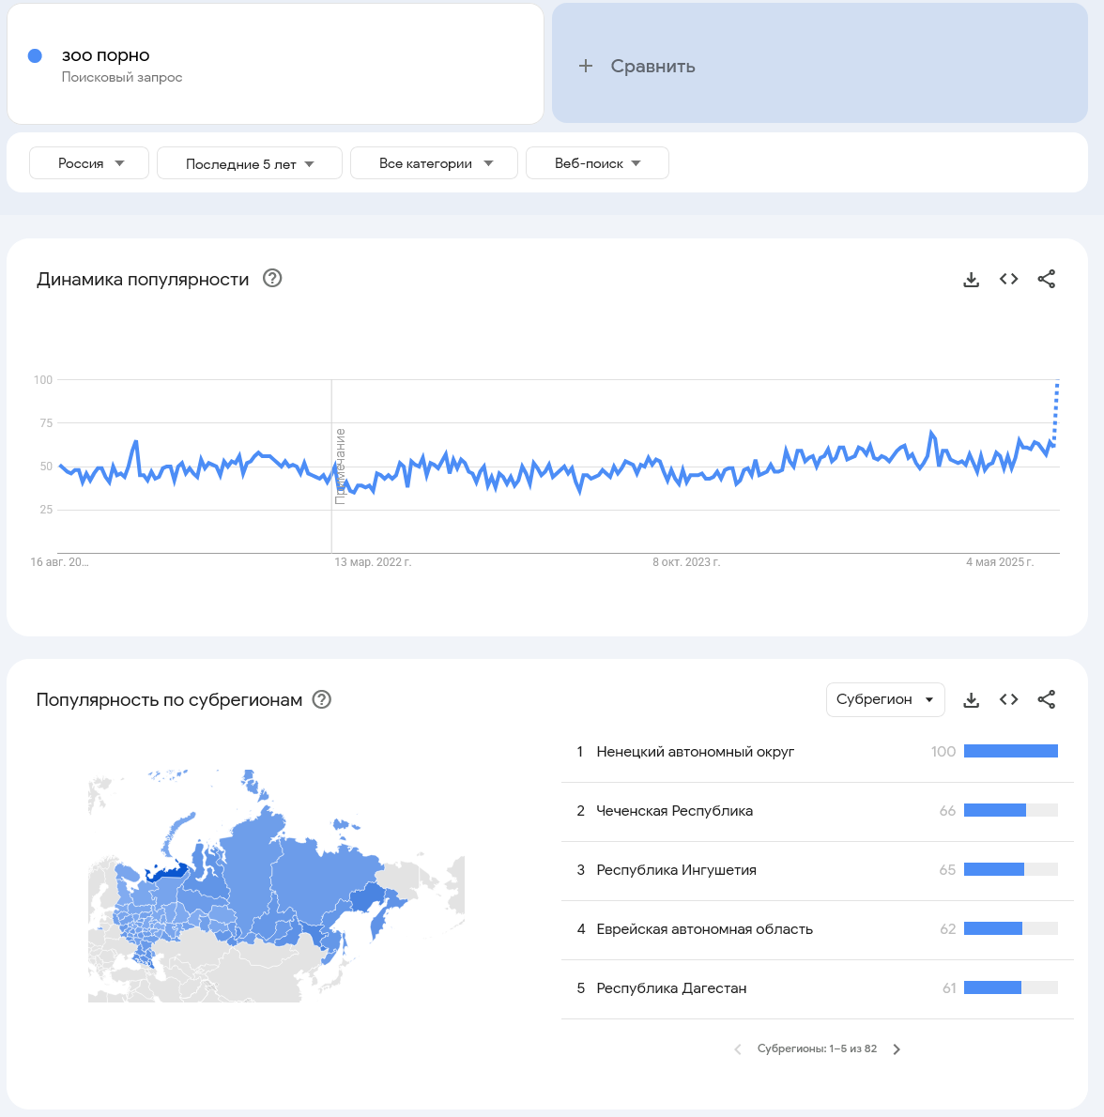Open the Все категории dropdown
Image resolution: width=1104 pixels, height=1117 pixels.
click(434, 163)
